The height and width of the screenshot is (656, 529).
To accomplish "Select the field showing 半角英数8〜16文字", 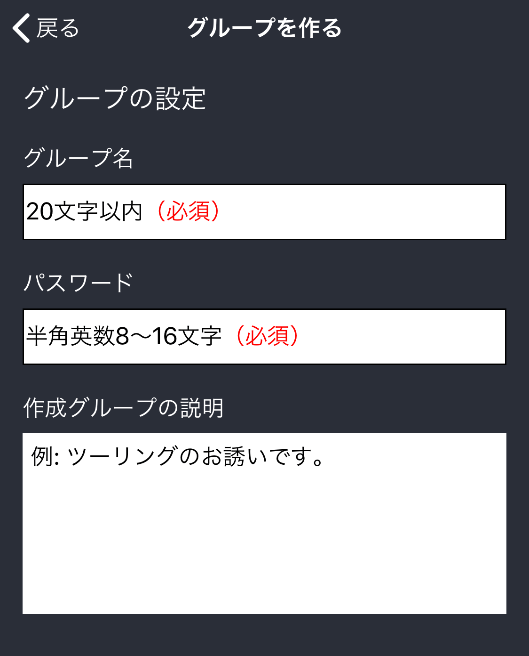I will pyautogui.click(x=264, y=336).
